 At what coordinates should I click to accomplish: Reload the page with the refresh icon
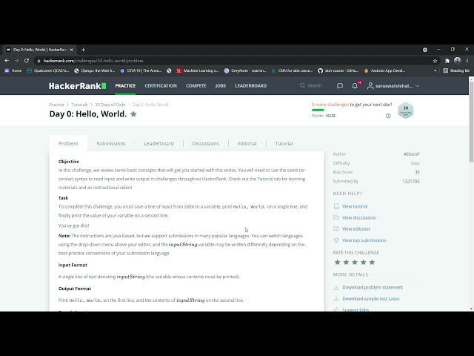27,61
